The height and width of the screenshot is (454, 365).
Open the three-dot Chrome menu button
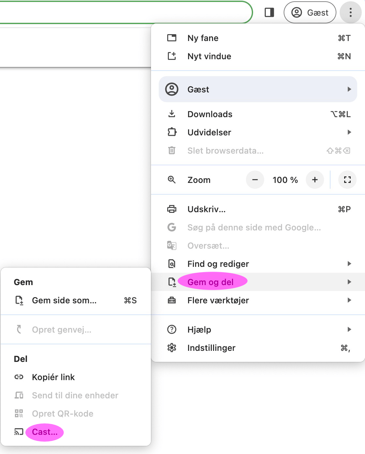(350, 13)
